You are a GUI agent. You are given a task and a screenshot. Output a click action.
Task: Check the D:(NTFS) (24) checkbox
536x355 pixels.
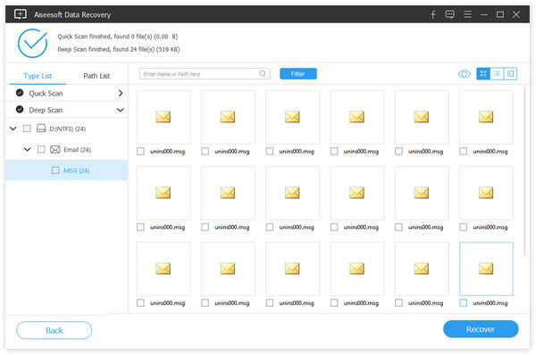click(x=27, y=128)
